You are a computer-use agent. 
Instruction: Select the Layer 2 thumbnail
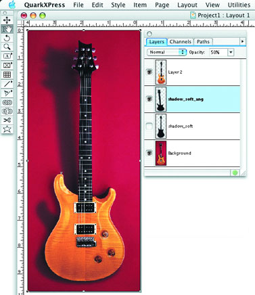point(161,72)
